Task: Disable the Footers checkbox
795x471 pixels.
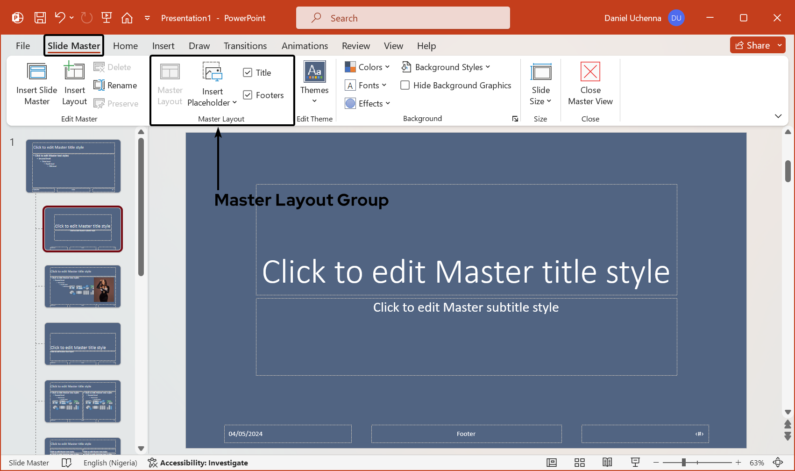Action: click(248, 95)
